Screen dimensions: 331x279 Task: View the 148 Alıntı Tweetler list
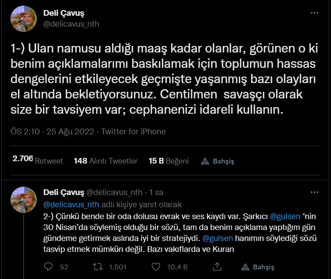pyautogui.click(x=105, y=161)
